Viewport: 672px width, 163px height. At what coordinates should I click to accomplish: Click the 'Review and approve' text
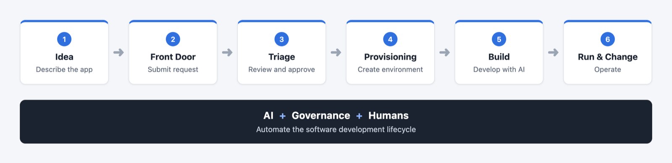pos(281,70)
